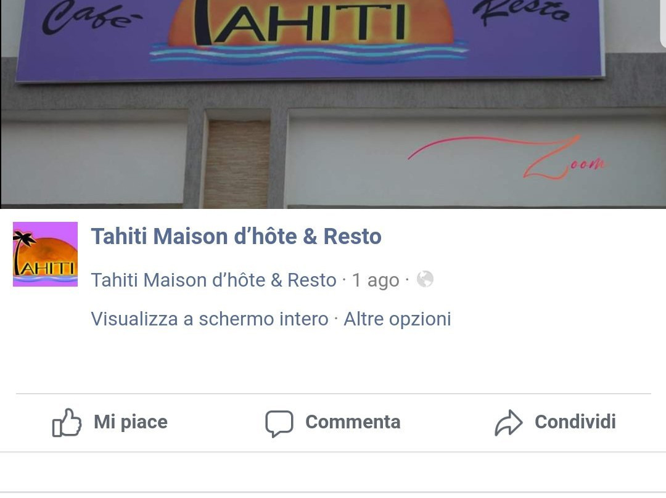Click the Resto script text on the sign
This screenshot has height=498, width=666.
[521, 12]
